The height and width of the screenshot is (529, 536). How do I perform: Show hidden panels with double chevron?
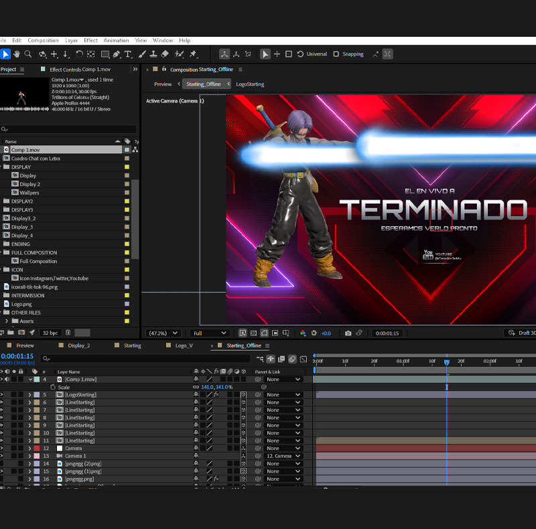click(135, 69)
